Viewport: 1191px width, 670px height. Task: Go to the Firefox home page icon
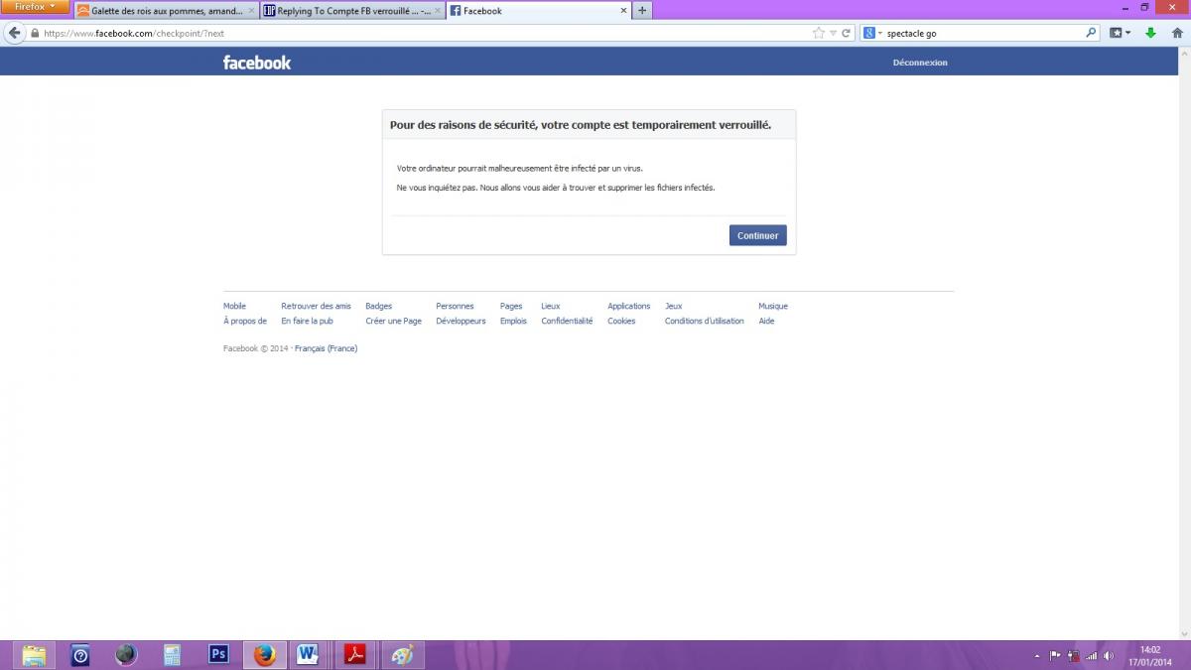[1177, 33]
